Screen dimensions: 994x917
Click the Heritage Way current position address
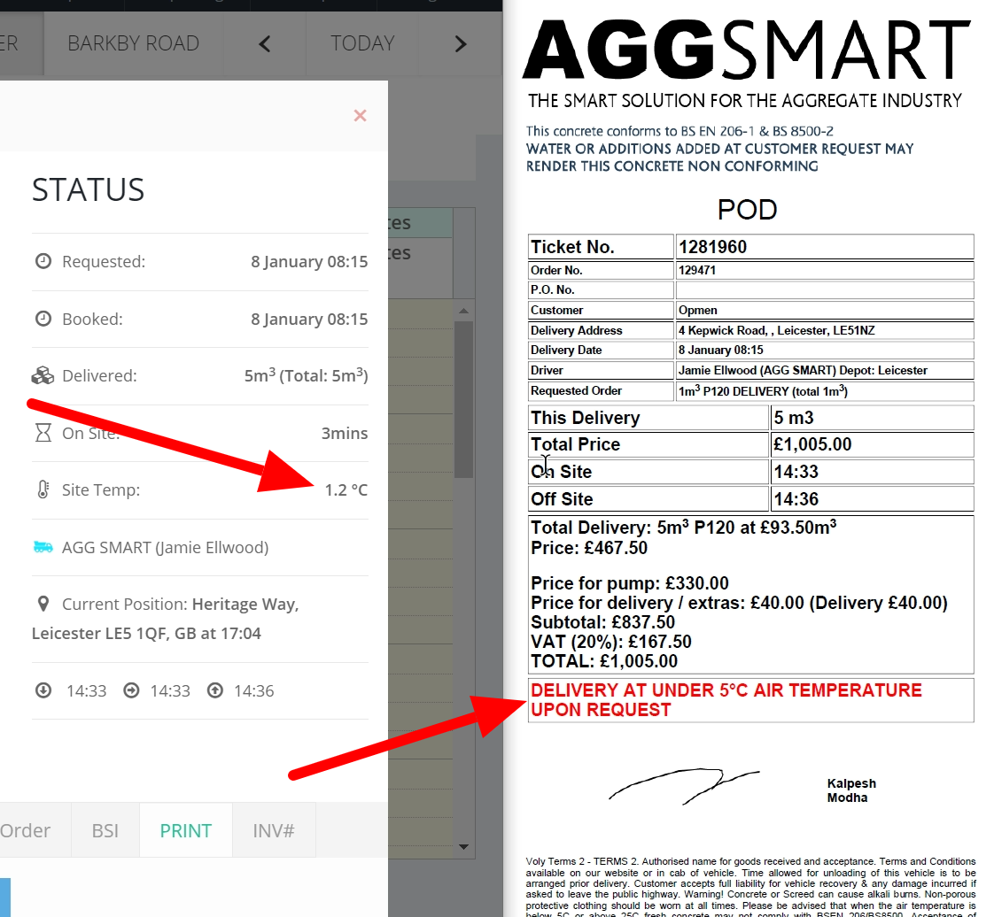[166, 619]
